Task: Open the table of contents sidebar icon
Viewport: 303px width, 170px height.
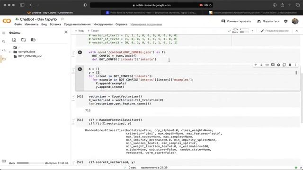Action: click(4, 33)
